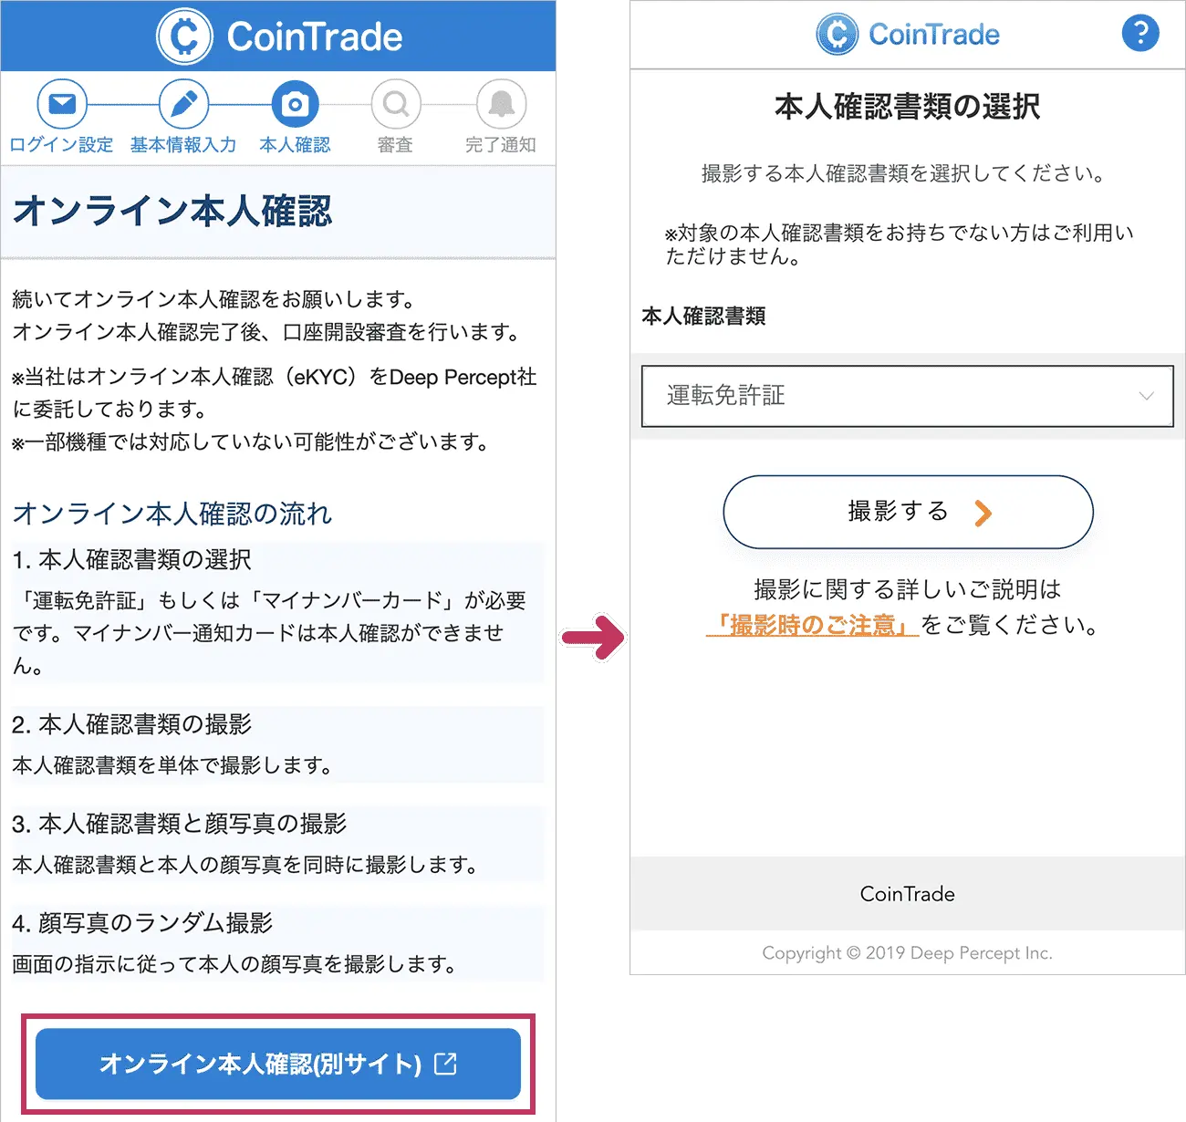The height and width of the screenshot is (1122, 1186).
Task: Click the envelope login settings step icon
Action: coord(62,104)
